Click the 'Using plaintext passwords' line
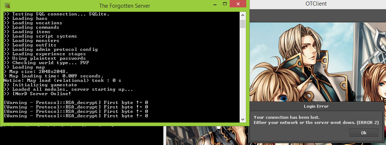 tap(45, 58)
